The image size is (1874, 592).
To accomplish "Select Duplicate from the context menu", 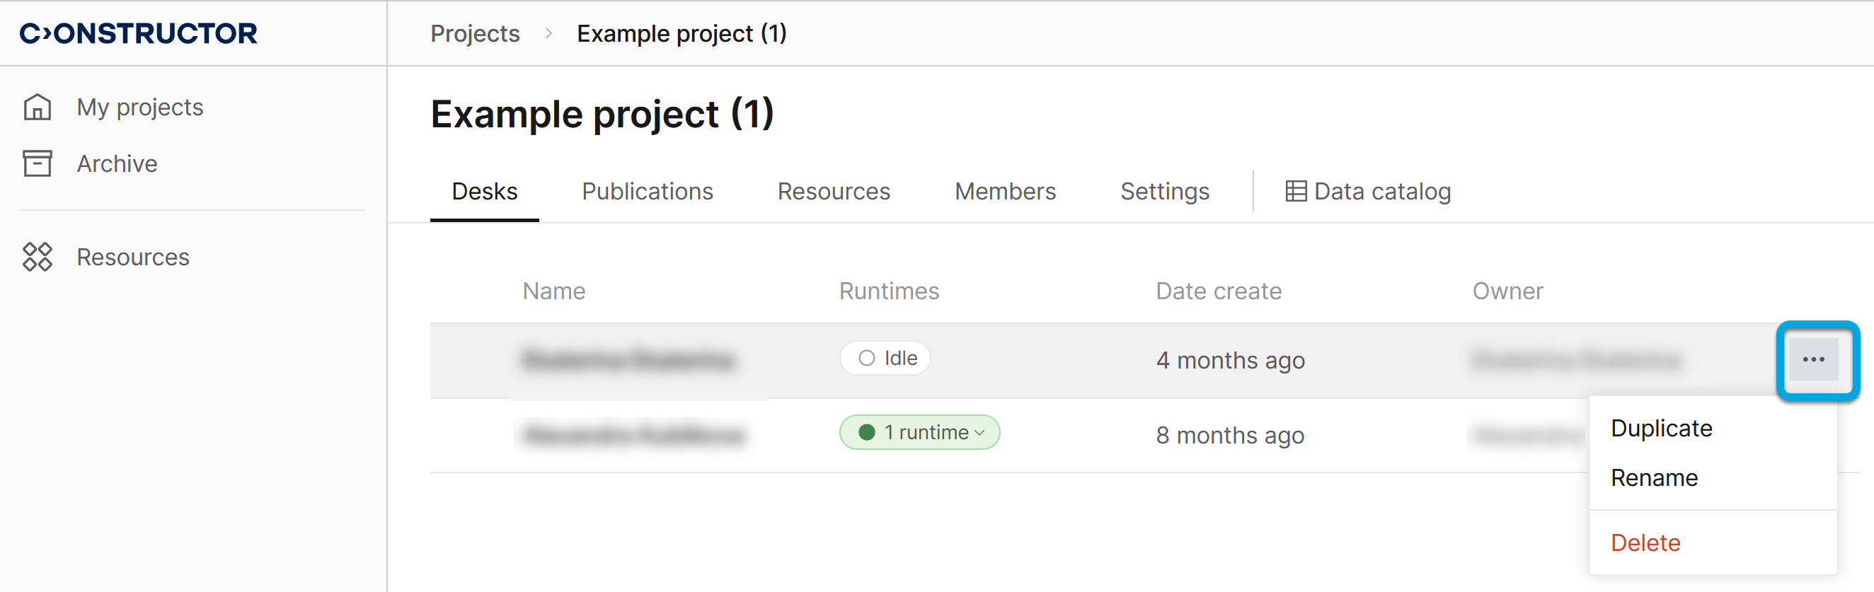I will tap(1662, 429).
